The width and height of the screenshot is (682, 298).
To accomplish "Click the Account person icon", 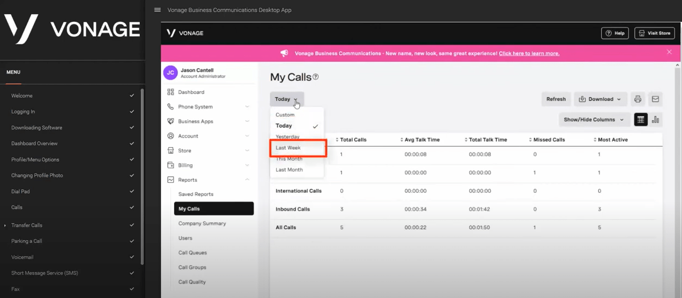I will pyautogui.click(x=170, y=136).
